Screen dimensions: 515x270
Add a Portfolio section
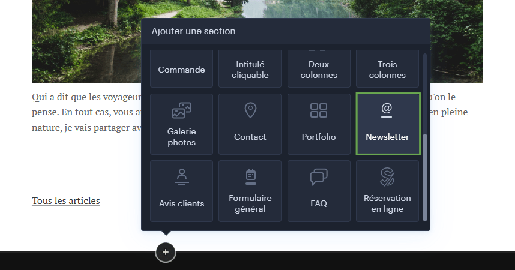coord(319,124)
